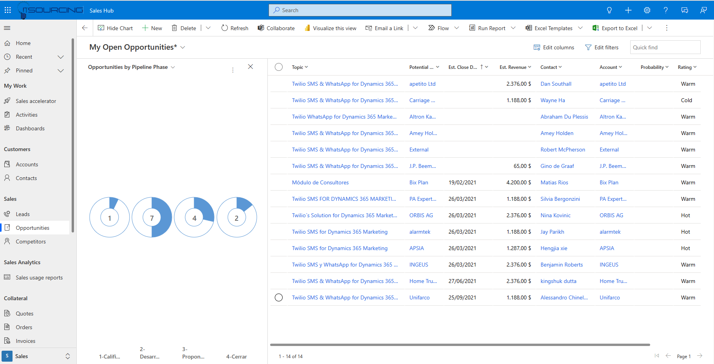This screenshot has width=714, height=364.
Task: Open more commands vertical ellipsis
Action: point(667,28)
